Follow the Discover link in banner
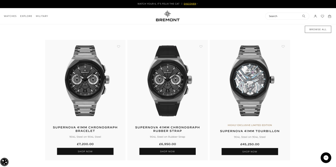 pyautogui.click(x=190, y=4)
